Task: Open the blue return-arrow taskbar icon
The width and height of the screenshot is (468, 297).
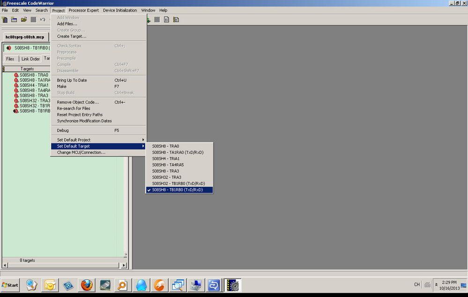Action: (x=214, y=285)
